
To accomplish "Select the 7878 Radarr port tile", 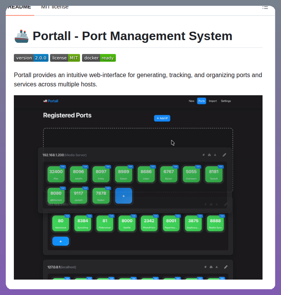I will click(101, 196).
